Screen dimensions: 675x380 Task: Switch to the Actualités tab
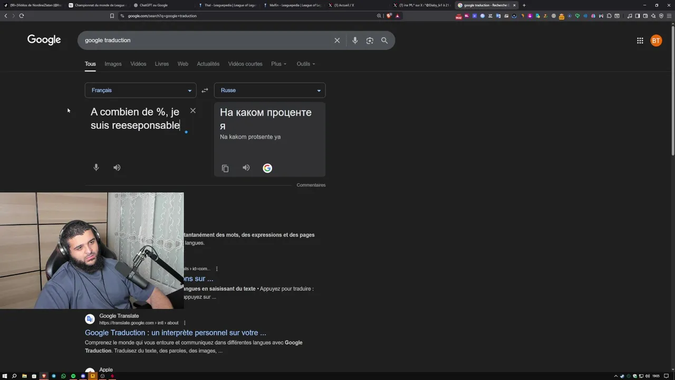(208, 64)
